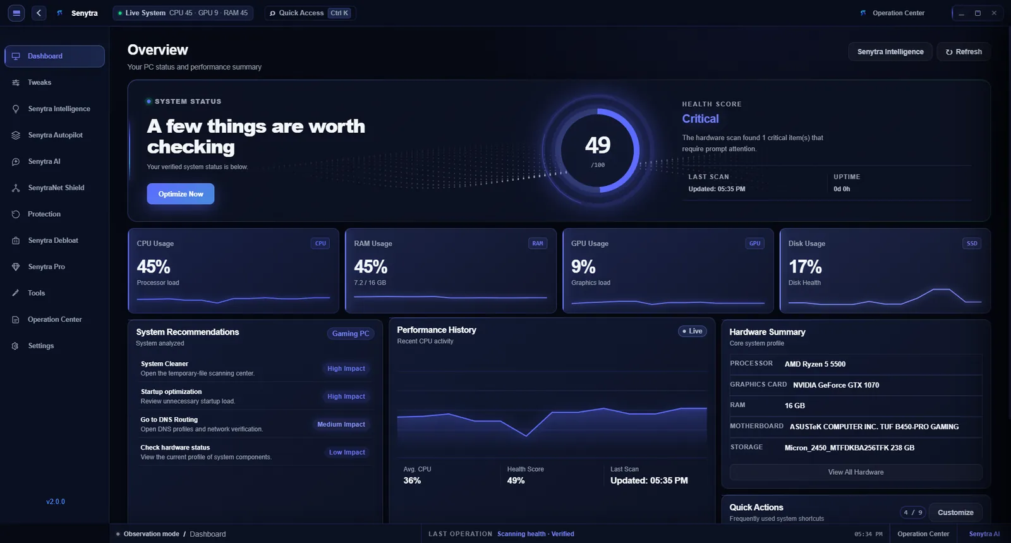This screenshot has height=543, width=1011.
Task: Open Quick Access search box
Action: pyautogui.click(x=310, y=13)
